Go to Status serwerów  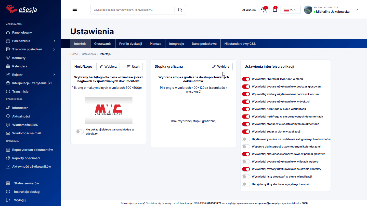27,183
